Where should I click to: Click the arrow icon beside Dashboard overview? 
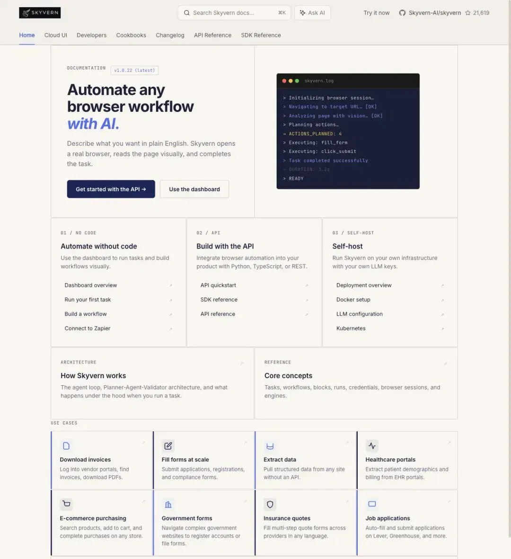coord(171,285)
